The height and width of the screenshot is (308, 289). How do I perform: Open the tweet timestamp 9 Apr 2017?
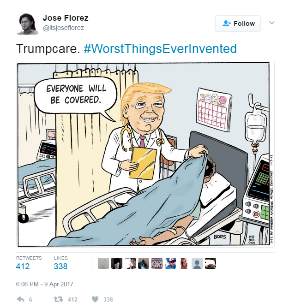coord(45,284)
